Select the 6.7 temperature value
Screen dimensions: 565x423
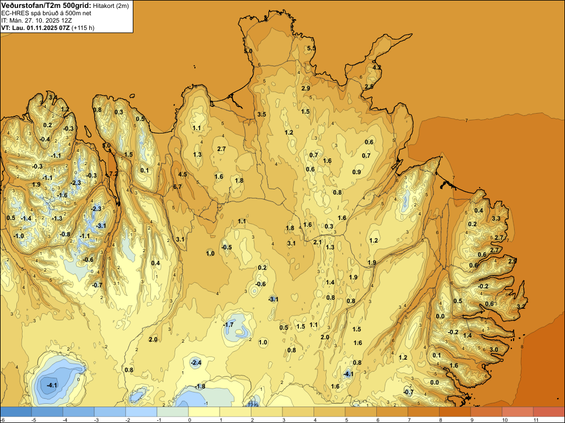tap(177, 187)
